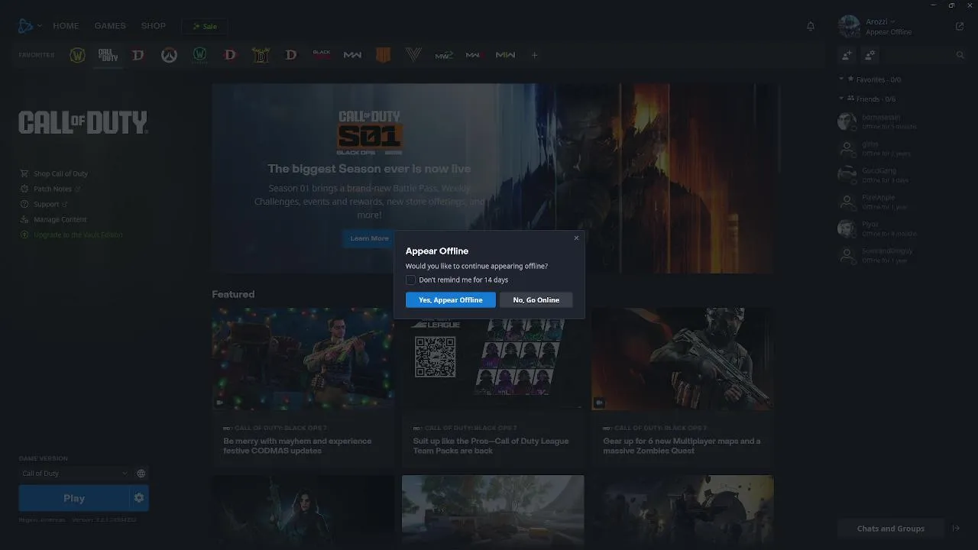Select the Call of Duty favorite icon
The width and height of the screenshot is (978, 550).
(x=108, y=55)
